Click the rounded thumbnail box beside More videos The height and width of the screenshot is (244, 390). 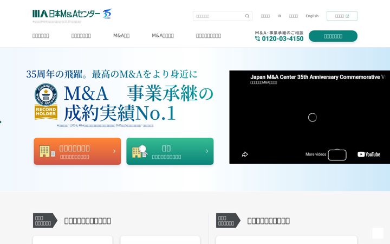tap(337, 155)
